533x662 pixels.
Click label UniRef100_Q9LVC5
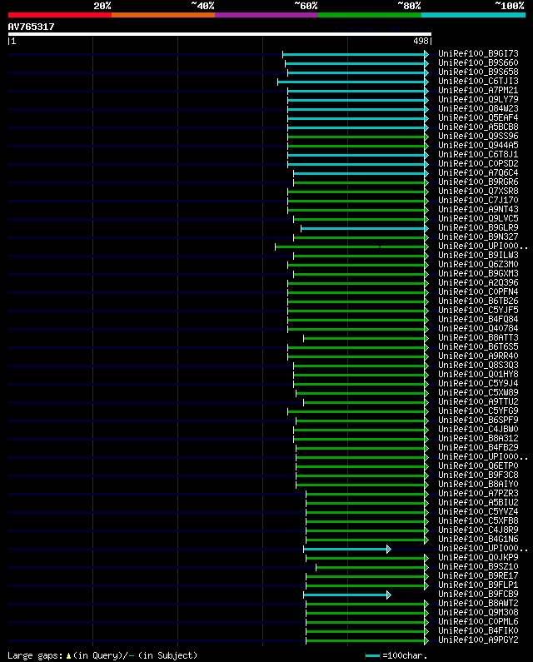point(478,219)
